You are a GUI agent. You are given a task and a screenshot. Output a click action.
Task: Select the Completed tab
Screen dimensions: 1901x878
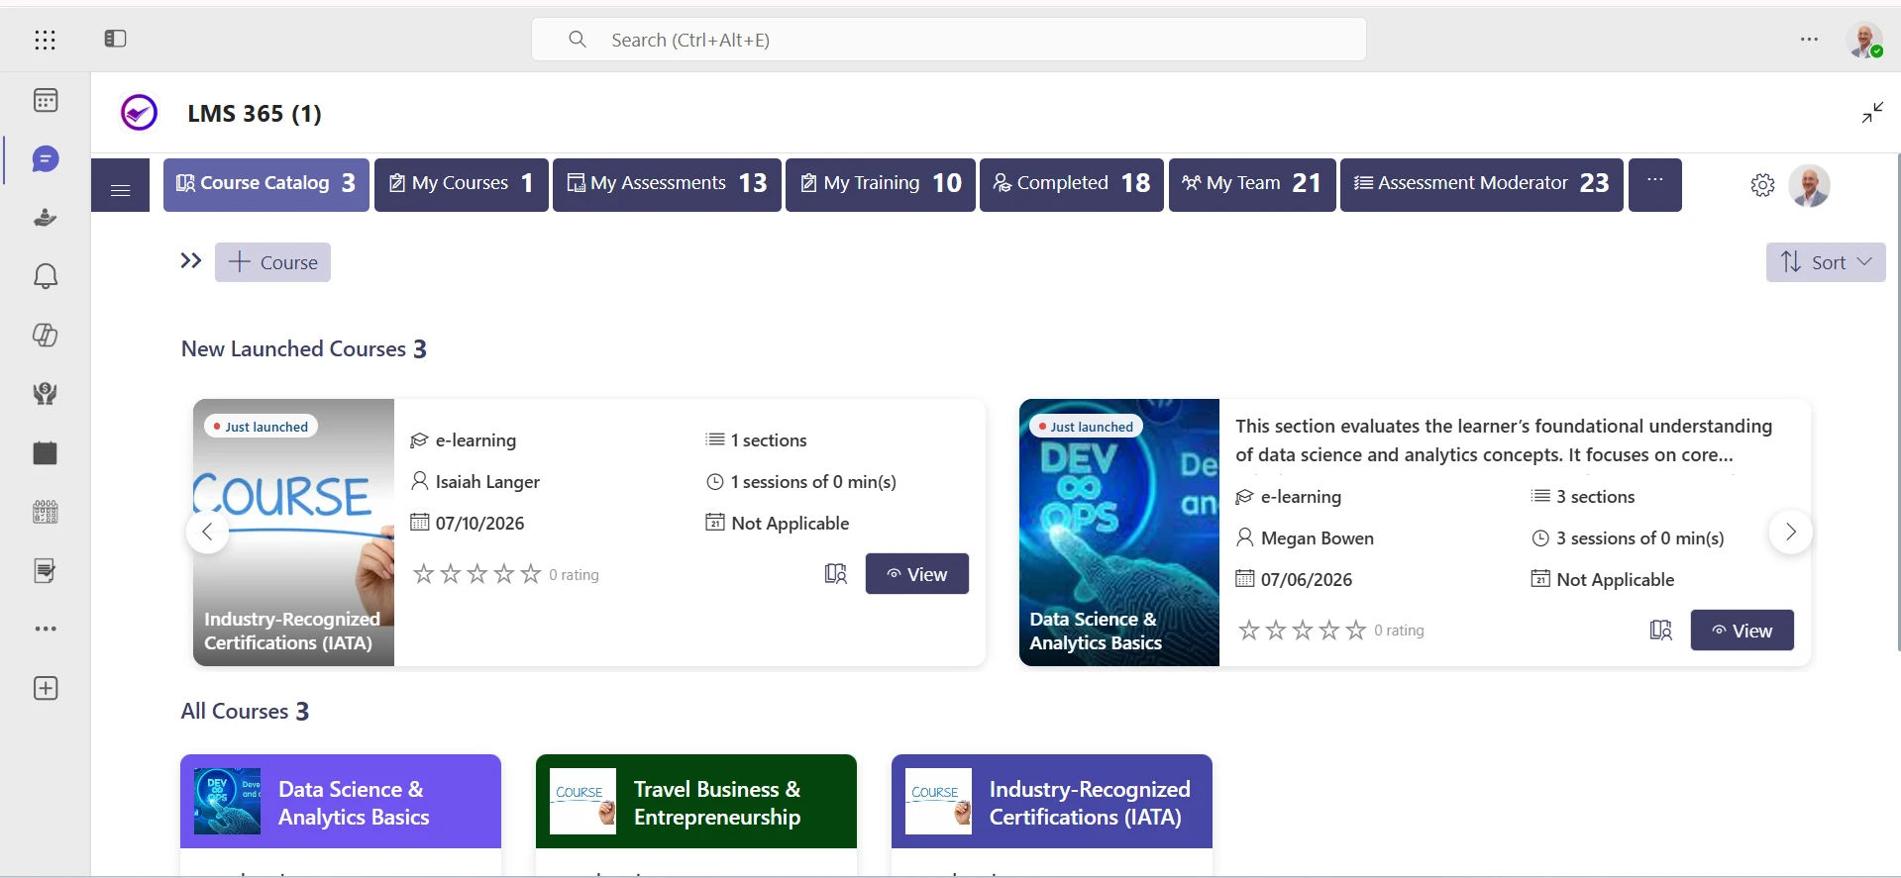pyautogui.click(x=1072, y=185)
